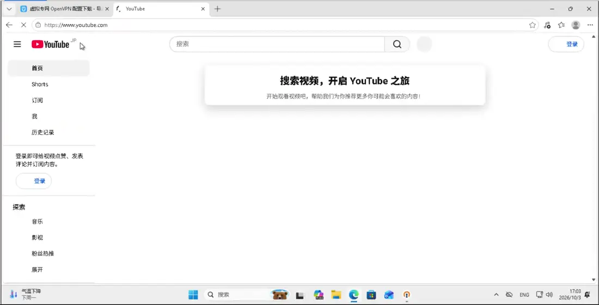Image resolution: width=599 pixels, height=305 pixels.
Task: Open the OpenVPN taskbar icon
Action: [x=406, y=295]
